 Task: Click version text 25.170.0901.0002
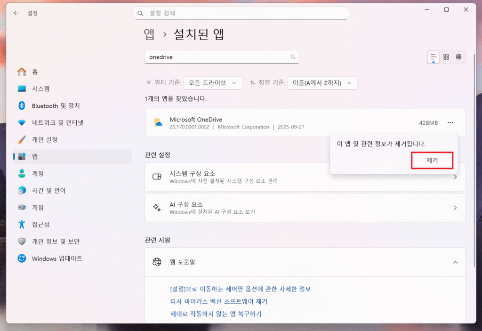point(189,127)
